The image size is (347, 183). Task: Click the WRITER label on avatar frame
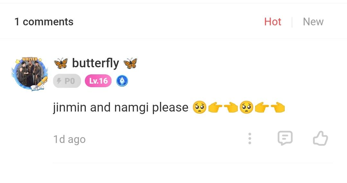click(x=30, y=60)
